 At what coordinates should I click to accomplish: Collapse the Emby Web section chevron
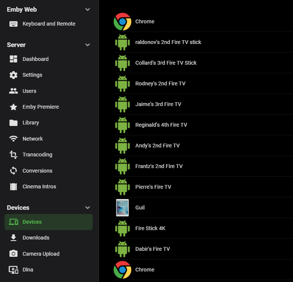87,10
